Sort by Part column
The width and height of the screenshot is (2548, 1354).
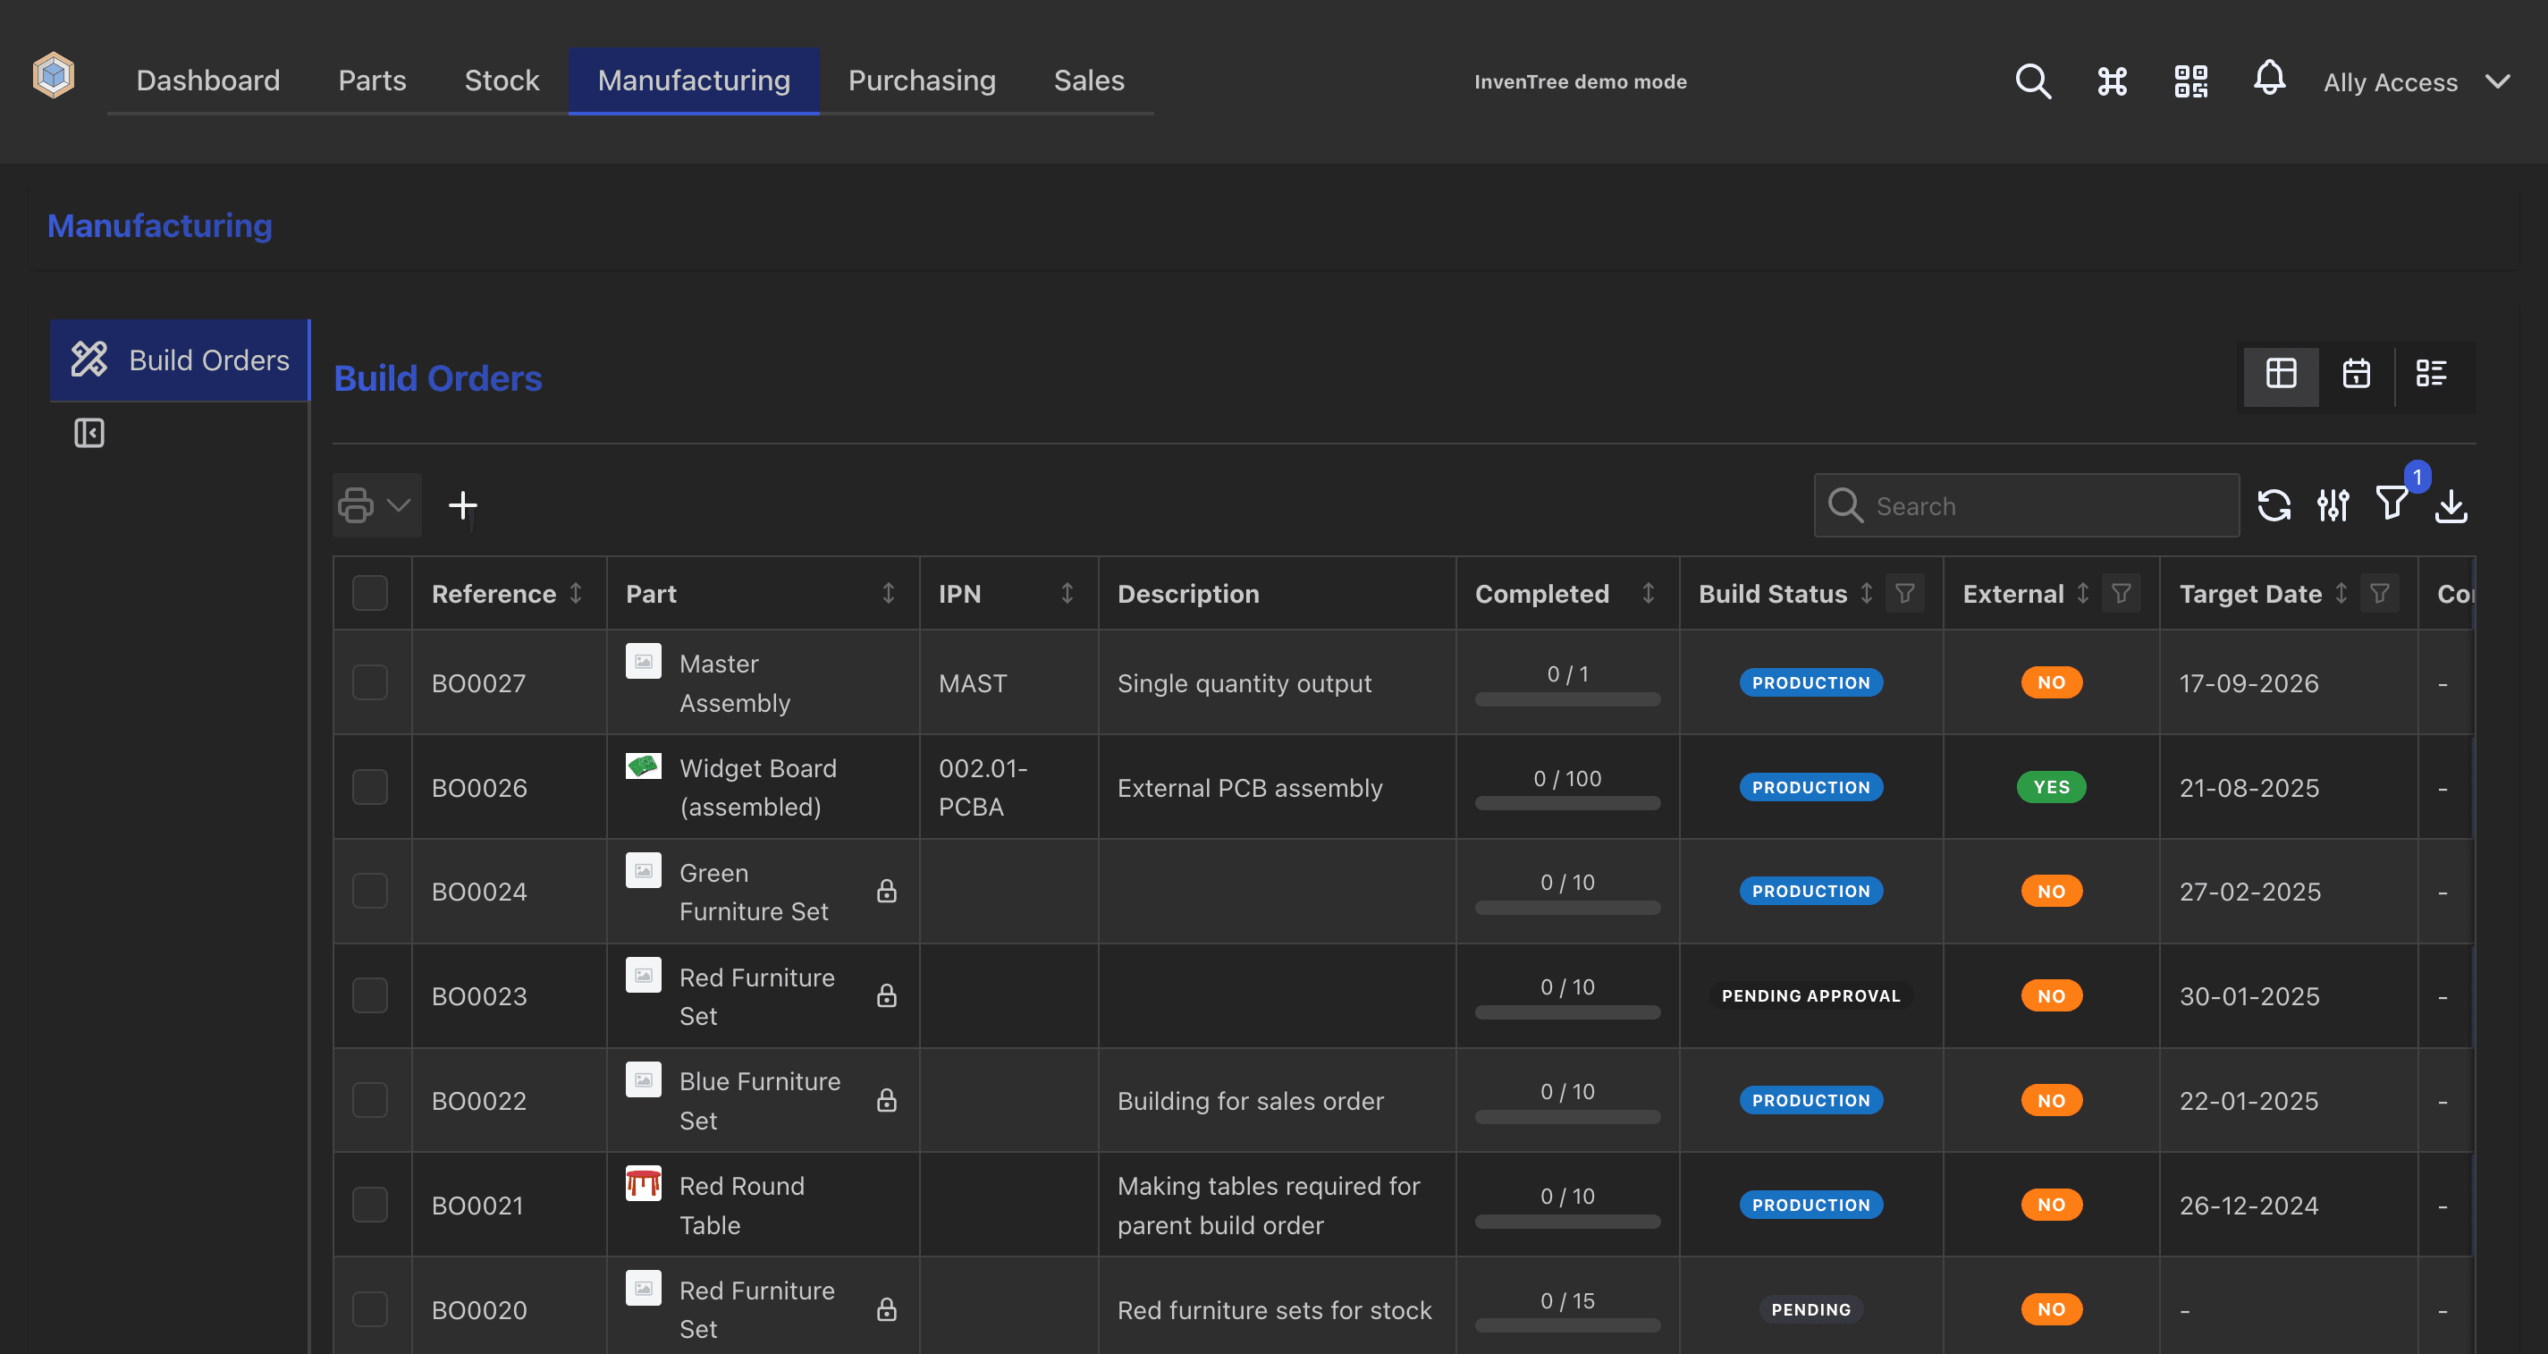[889, 594]
